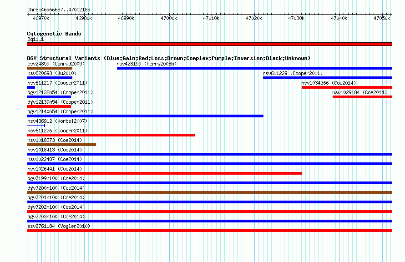Click the 47050k ruler tick label
This screenshot has height=262, width=405.
(x=382, y=18)
